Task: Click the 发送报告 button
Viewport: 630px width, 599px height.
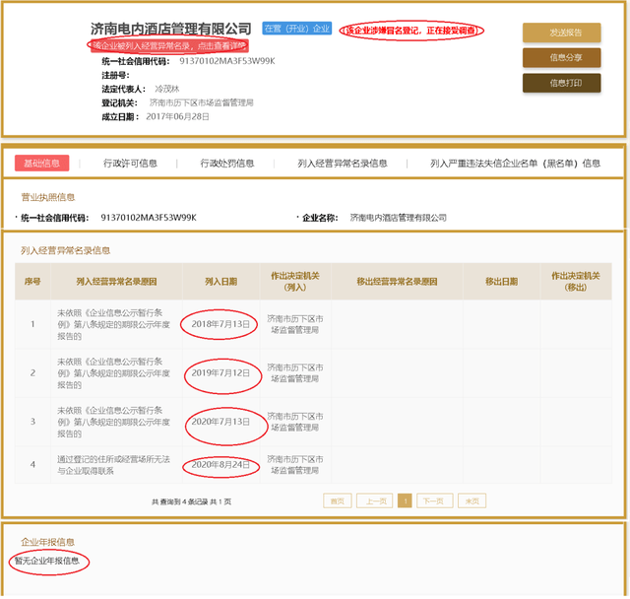Action: point(561,33)
